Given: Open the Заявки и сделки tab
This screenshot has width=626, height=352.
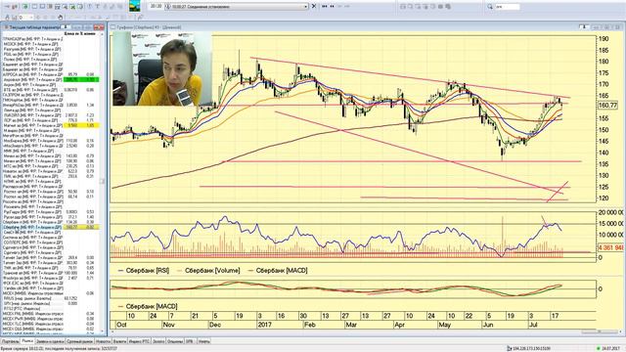Looking at the screenshot, I should coord(50,341).
